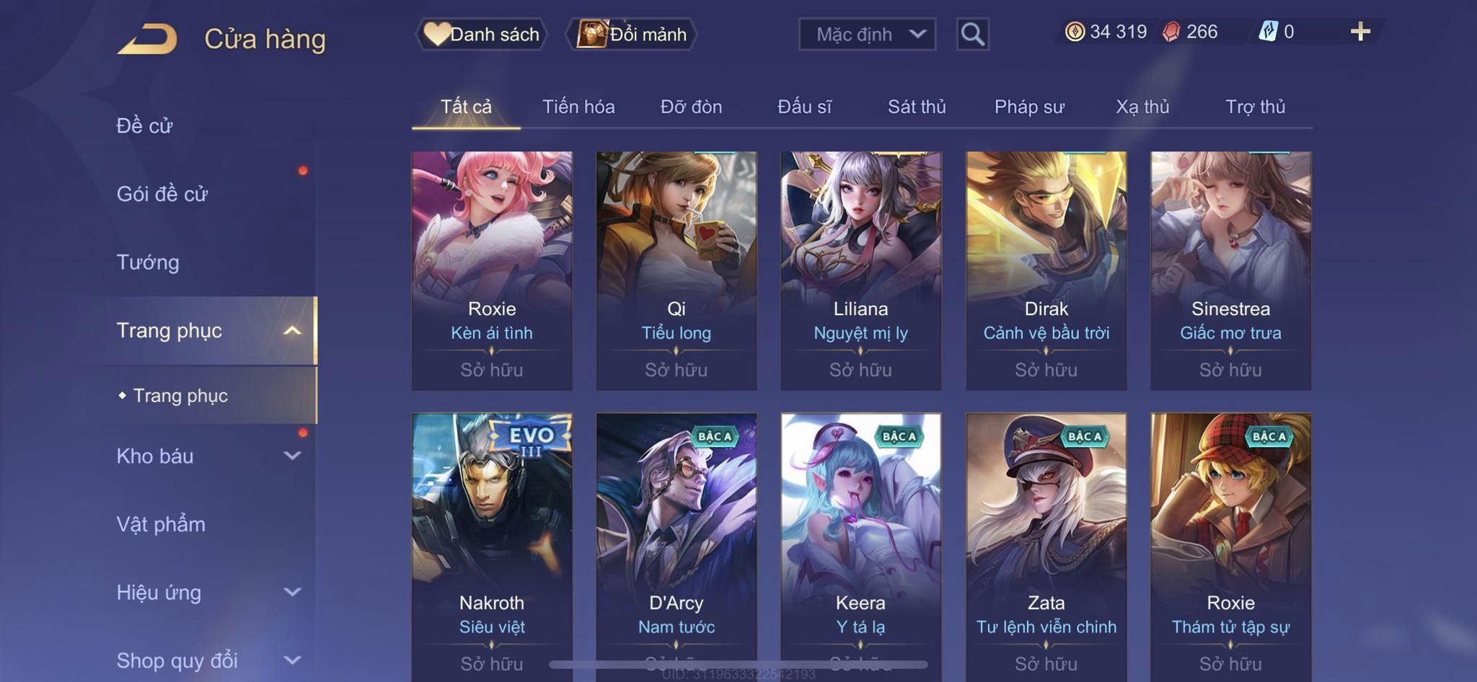Open the search magnifier icon
The height and width of the screenshot is (682, 1477).
(972, 34)
